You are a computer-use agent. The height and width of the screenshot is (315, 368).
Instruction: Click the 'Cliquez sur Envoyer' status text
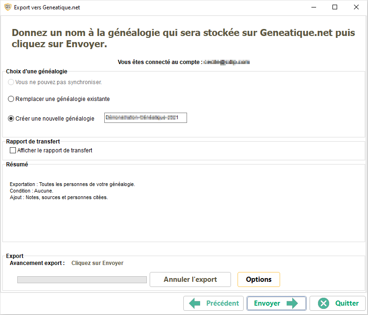click(97, 263)
